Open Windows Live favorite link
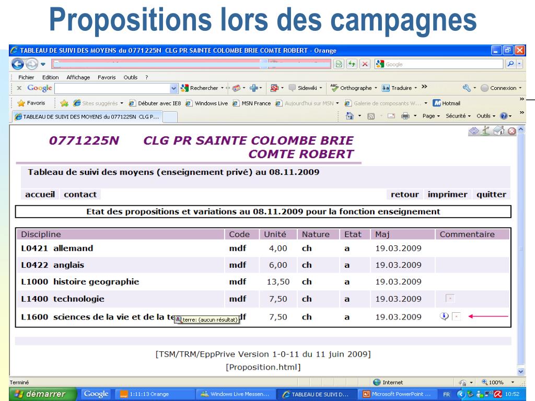The image size is (535, 401). 206,103
